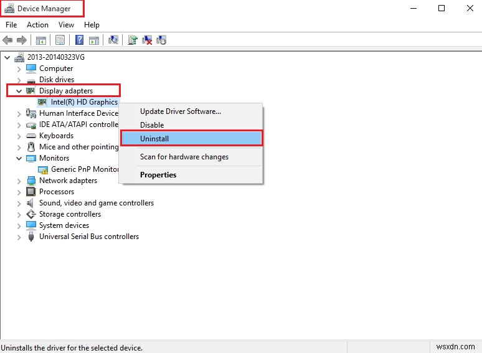Select the Network adapters label
The width and height of the screenshot is (482, 353).
[x=68, y=181]
